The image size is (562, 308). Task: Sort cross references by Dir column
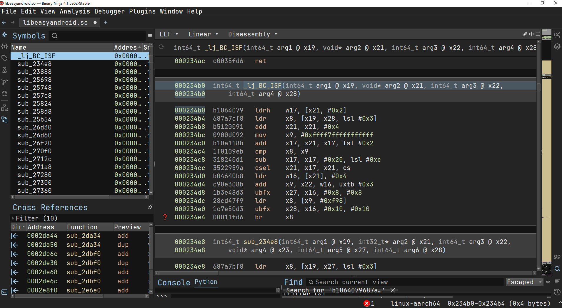click(x=18, y=227)
